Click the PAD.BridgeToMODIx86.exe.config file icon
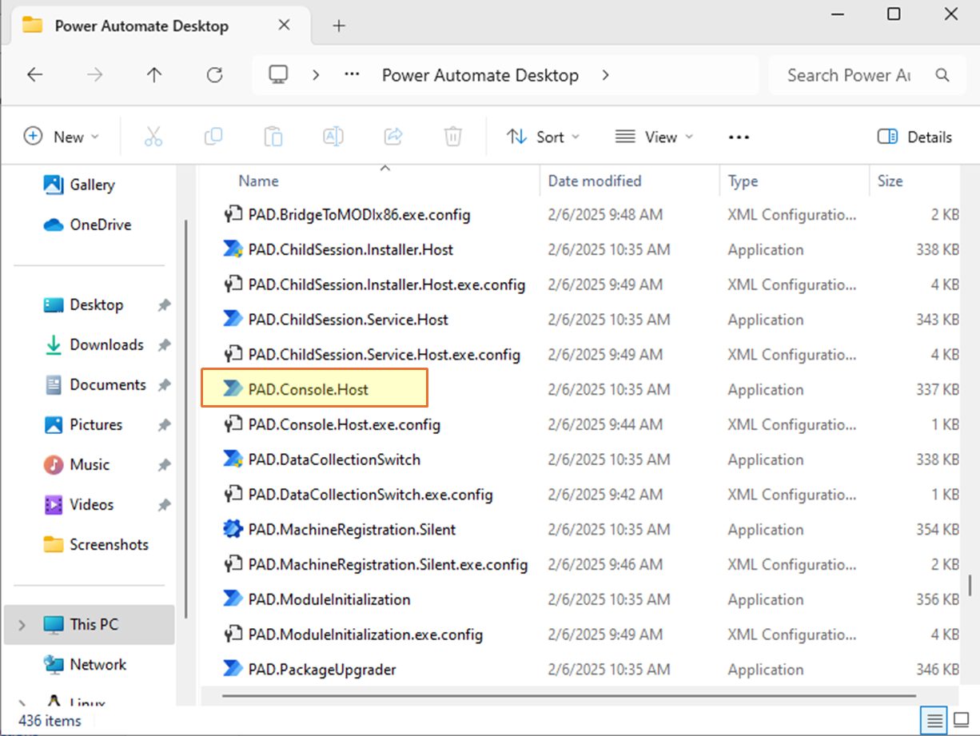 [x=233, y=214]
